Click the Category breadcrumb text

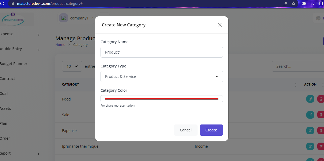[x=80, y=45]
